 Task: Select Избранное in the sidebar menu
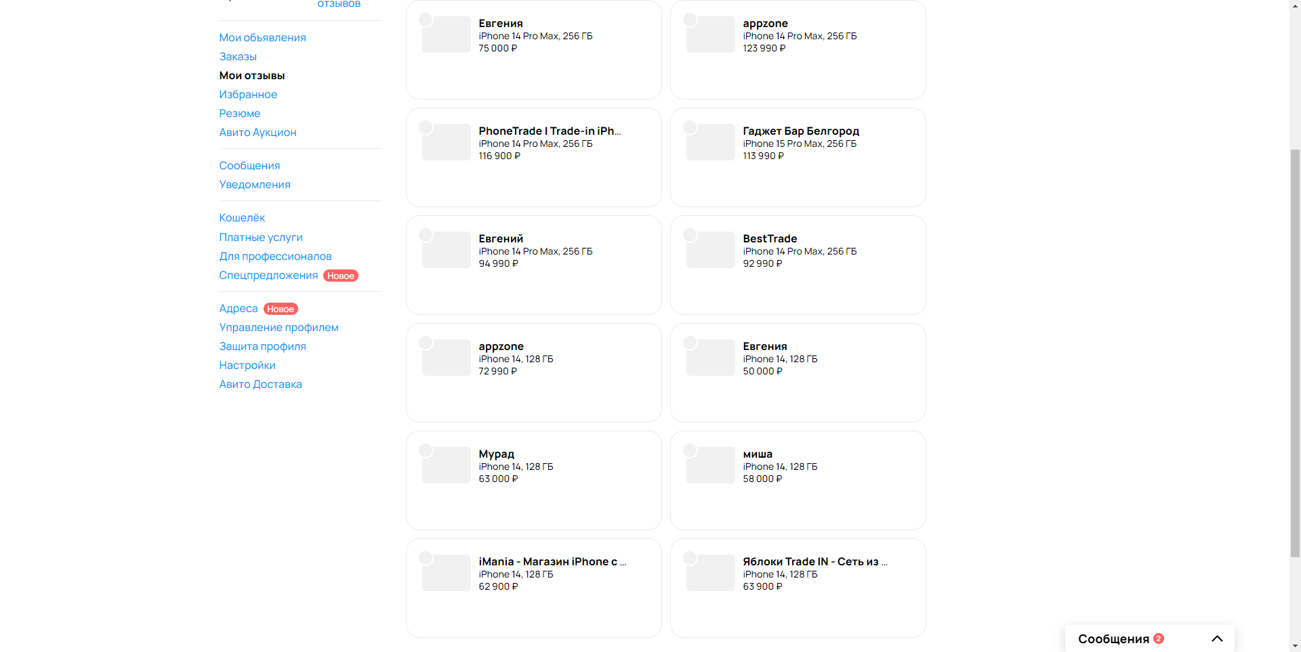248,94
